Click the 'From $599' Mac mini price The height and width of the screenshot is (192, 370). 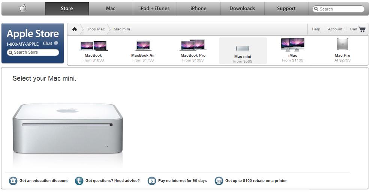pos(243,61)
